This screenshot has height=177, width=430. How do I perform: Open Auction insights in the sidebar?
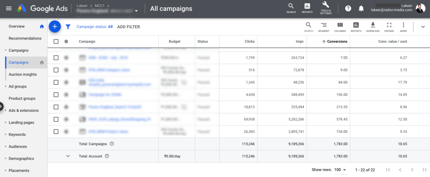[22, 75]
